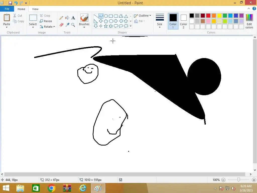Choose the Down arrow shape

click(96, 26)
